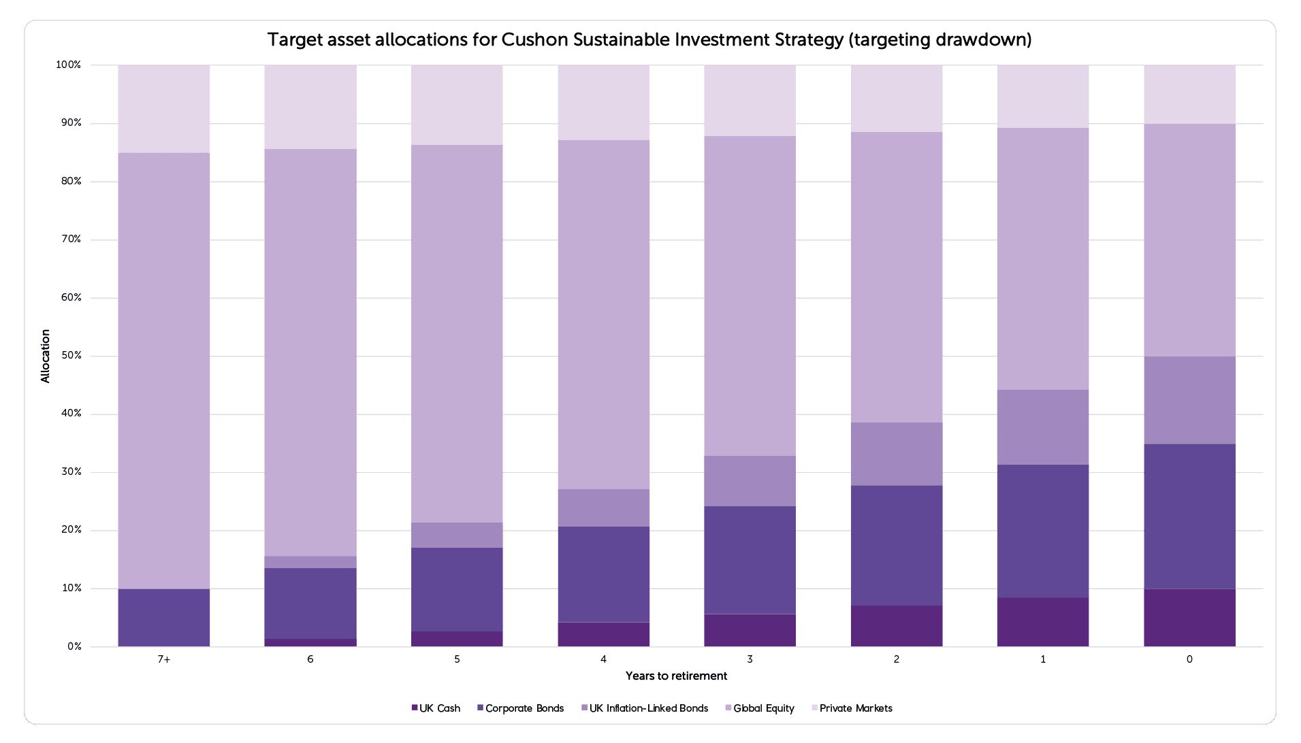Click the Years to retirement axis label
The image size is (1301, 743).
click(676, 676)
